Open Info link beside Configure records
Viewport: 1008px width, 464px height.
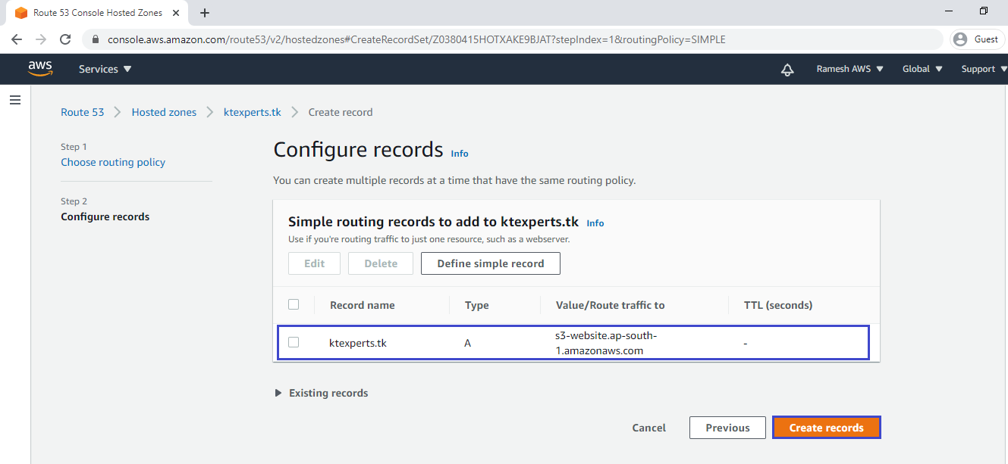pos(460,154)
